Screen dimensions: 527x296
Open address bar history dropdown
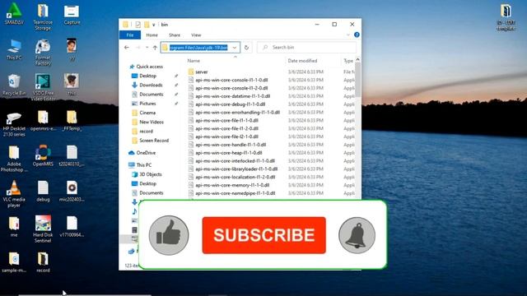235,48
